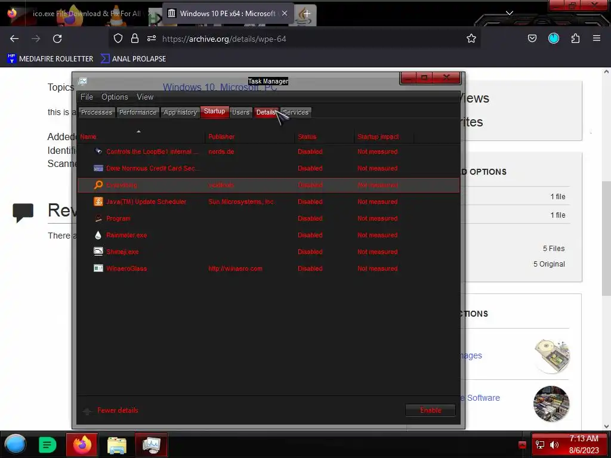611x458 pixels.
Task: Reload the archive.org page
Action: [57, 39]
